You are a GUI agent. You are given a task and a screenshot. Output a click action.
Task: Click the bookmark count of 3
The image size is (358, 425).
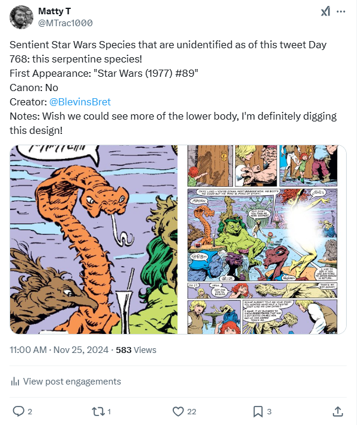coord(269,411)
